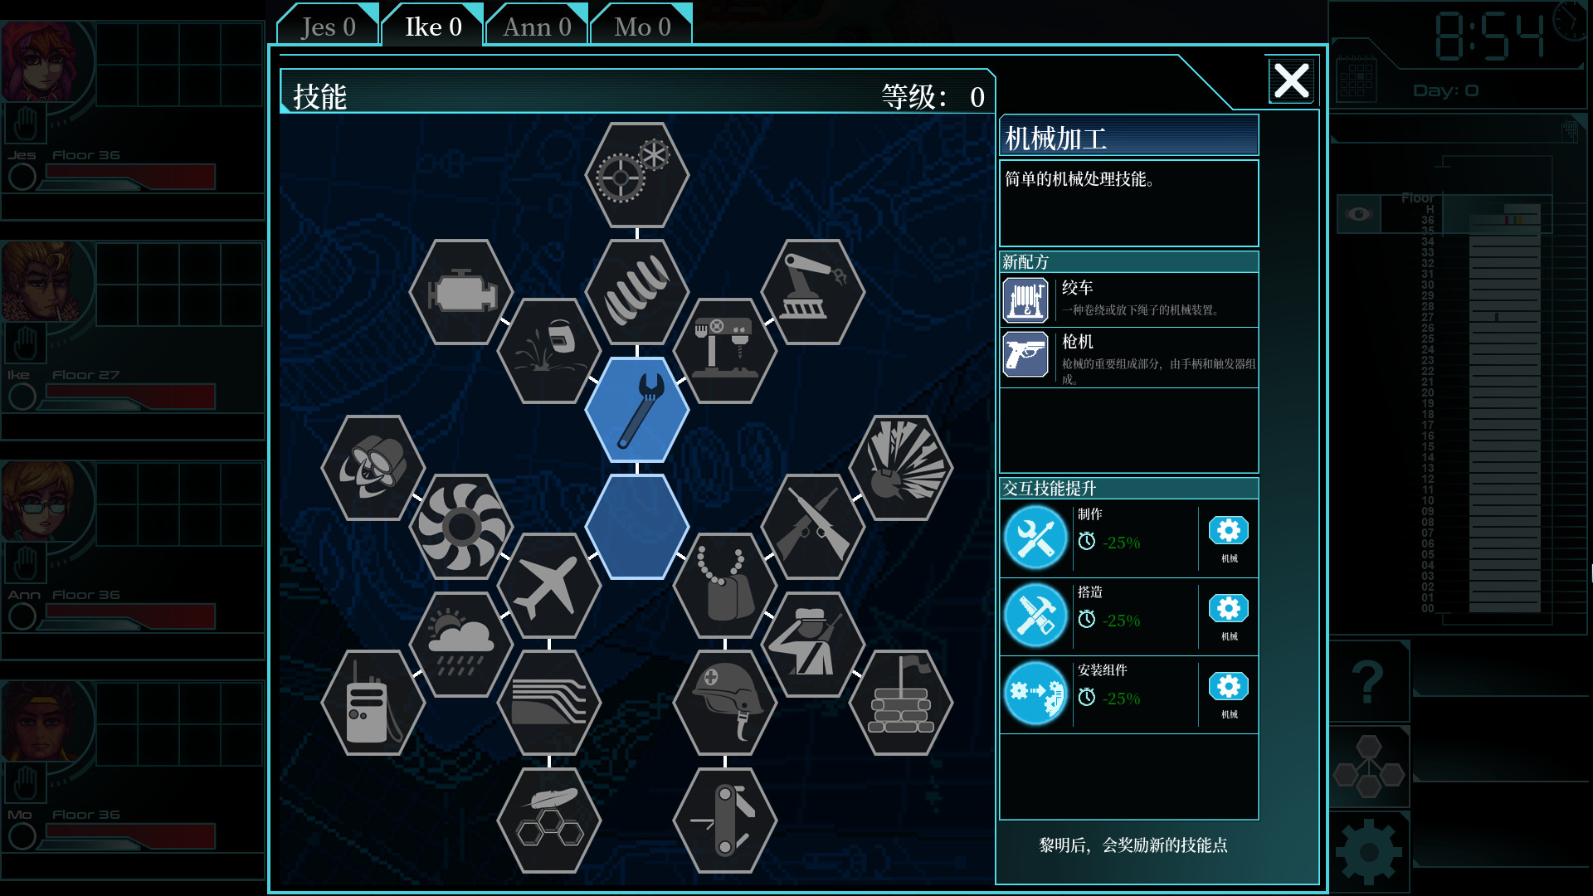Toggle the eye visibility icon by floor list

click(x=1358, y=214)
